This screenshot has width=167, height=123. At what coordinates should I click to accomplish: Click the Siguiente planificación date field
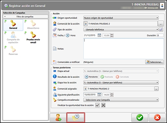coord(90,95)
